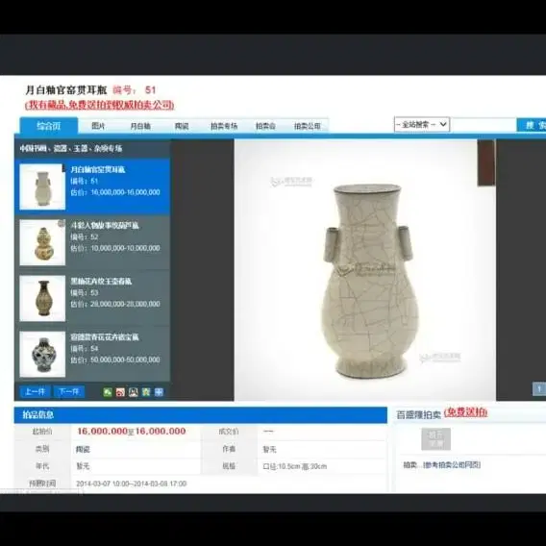Select lot 54 blue-and-white jar thumbnail
546x546 pixels.
point(42,354)
